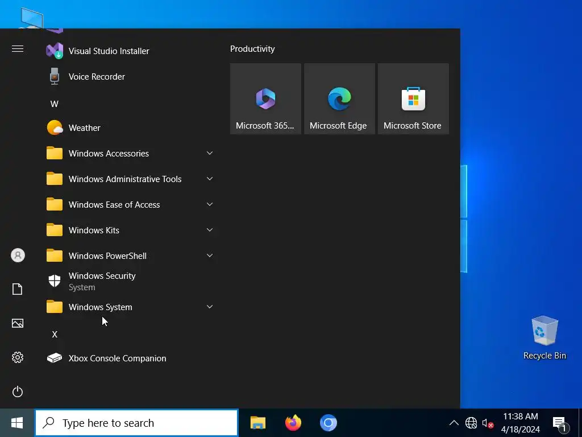Click 'Windows Administrative Tools' label
The width and height of the screenshot is (582, 437).
click(x=125, y=179)
